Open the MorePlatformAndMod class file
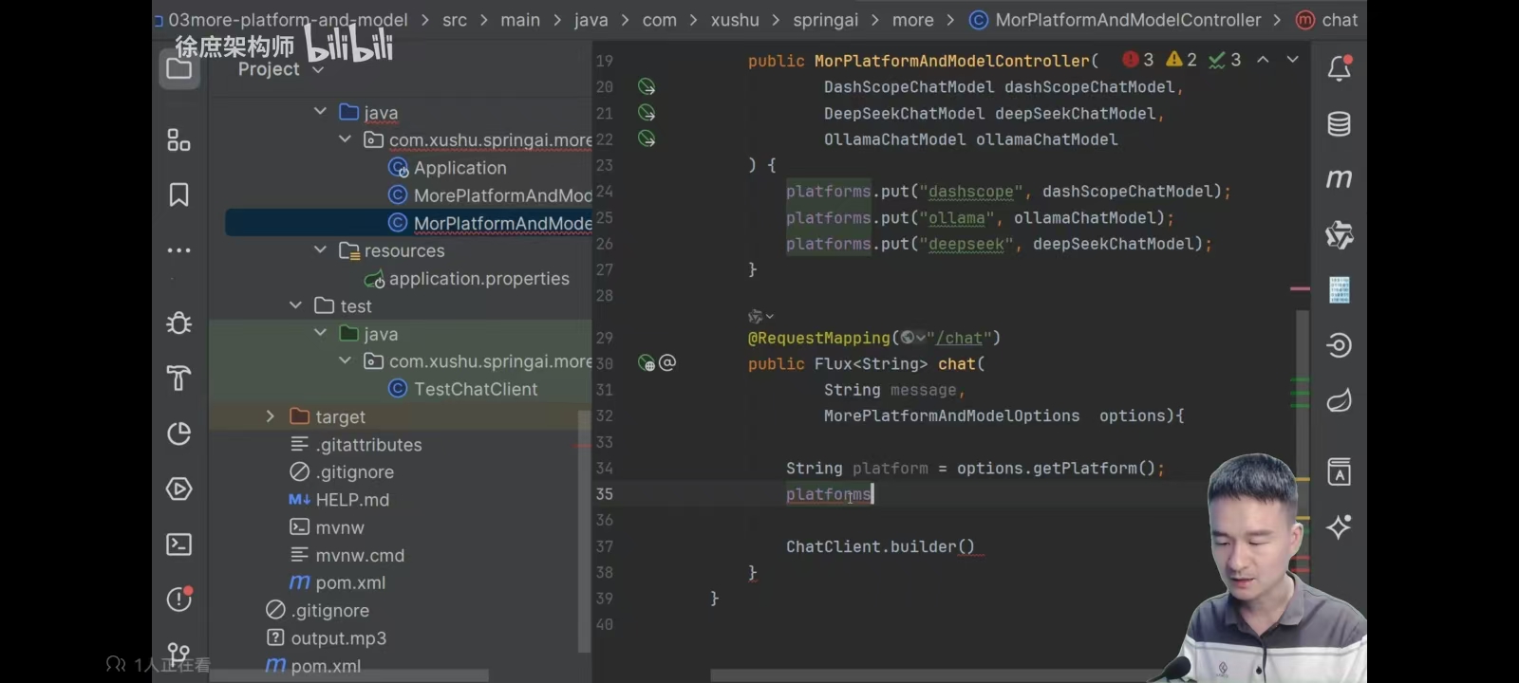The image size is (1519, 683). click(x=491, y=195)
